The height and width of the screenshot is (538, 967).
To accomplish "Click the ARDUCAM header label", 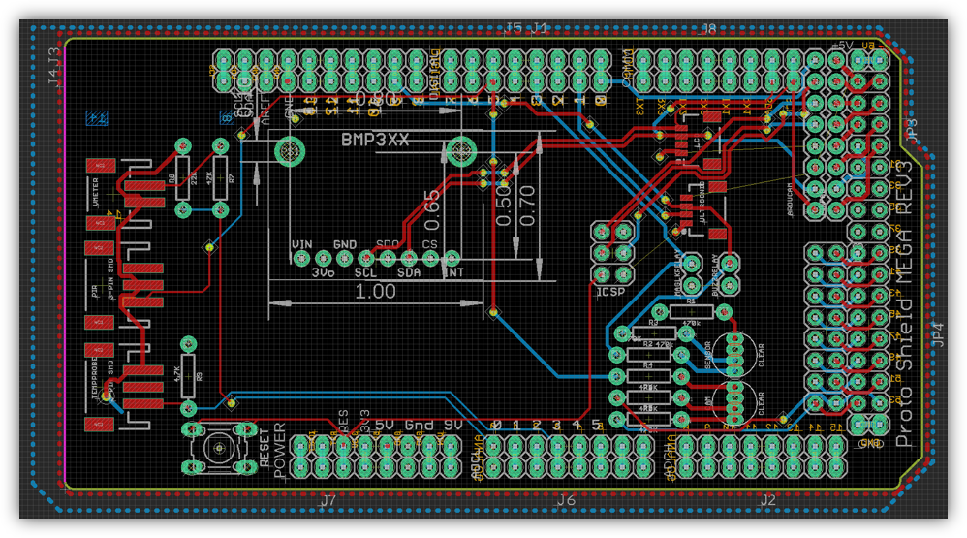I will click(790, 199).
